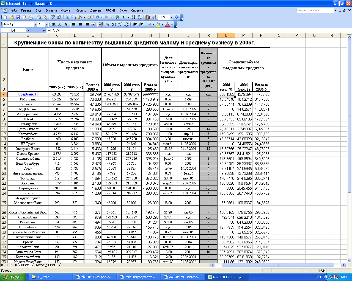Toggle underline formatting (Ч)
The image size is (352, 281).
66,24
